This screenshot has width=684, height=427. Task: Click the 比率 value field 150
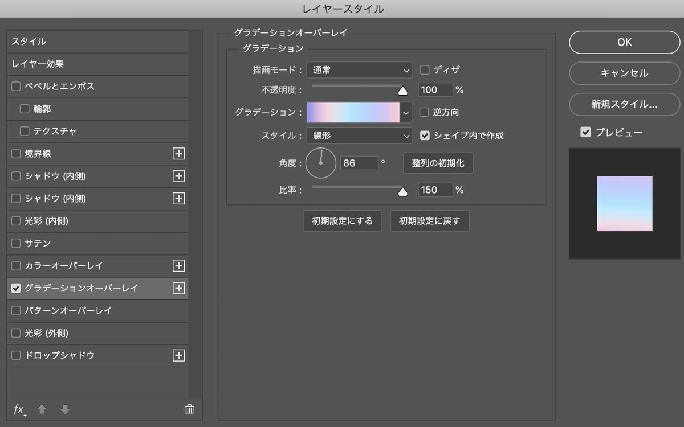[x=435, y=190]
